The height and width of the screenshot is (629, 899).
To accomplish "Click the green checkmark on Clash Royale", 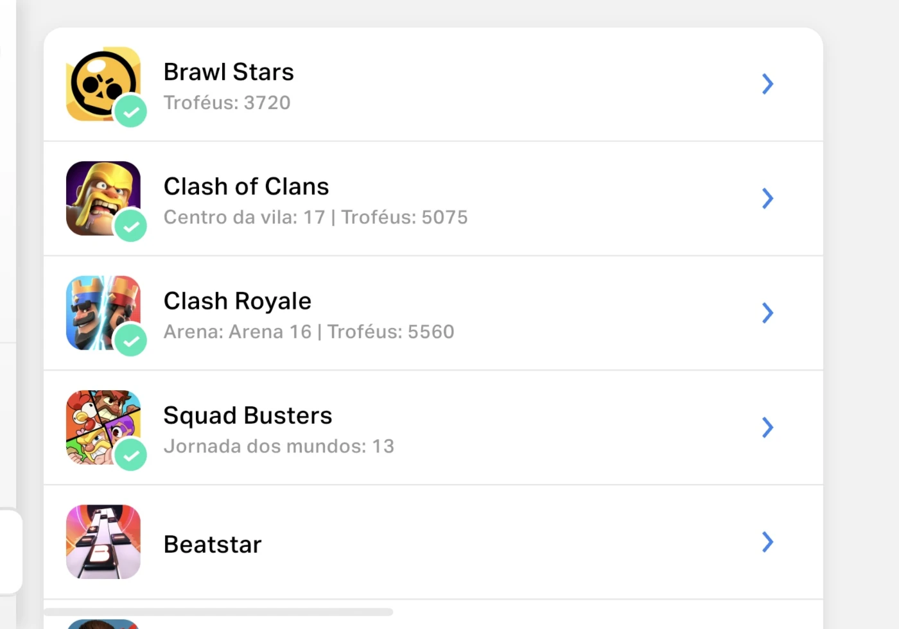I will click(x=131, y=341).
